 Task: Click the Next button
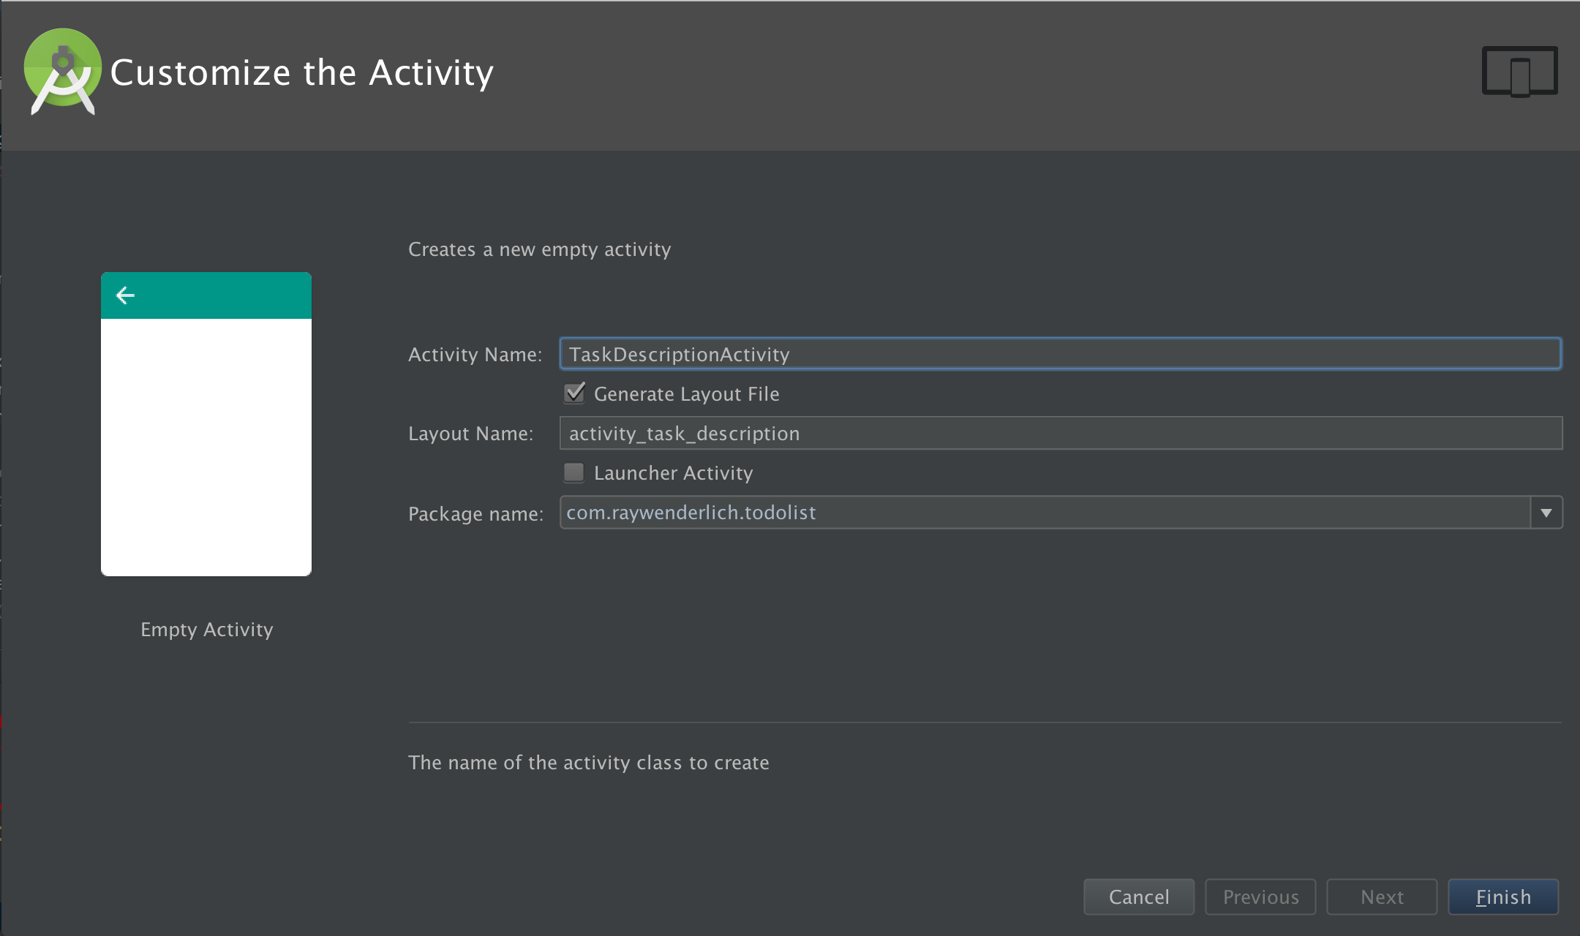pos(1382,897)
